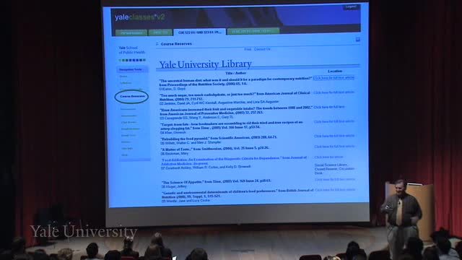Open full text for "Have Americans increased" article
Screen dimensions: 462x260
point(329,107)
